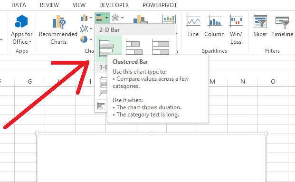295x182 pixels.
Task: Select column G header
Action: pos(30,81)
